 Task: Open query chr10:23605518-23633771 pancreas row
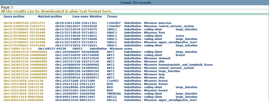pyautogui.click(x=24, y=23)
